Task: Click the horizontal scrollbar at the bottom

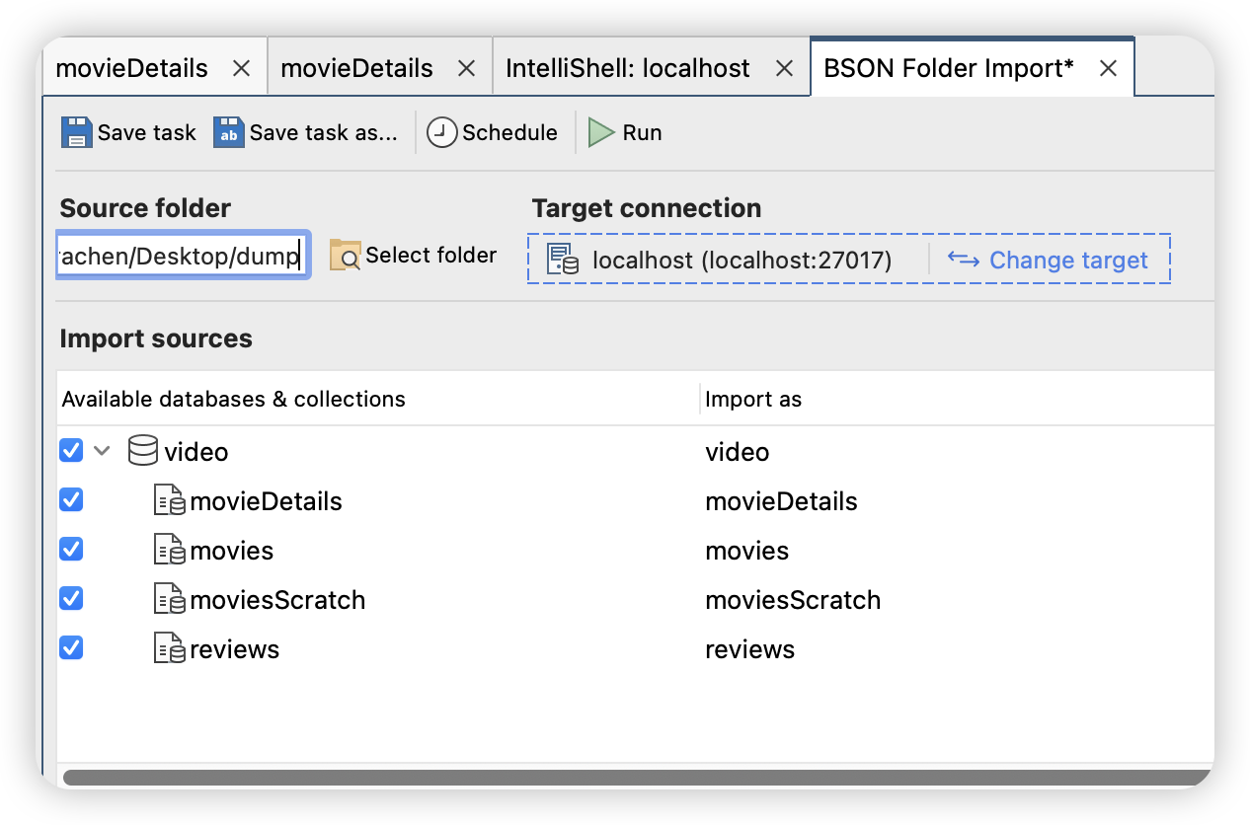Action: 632,778
